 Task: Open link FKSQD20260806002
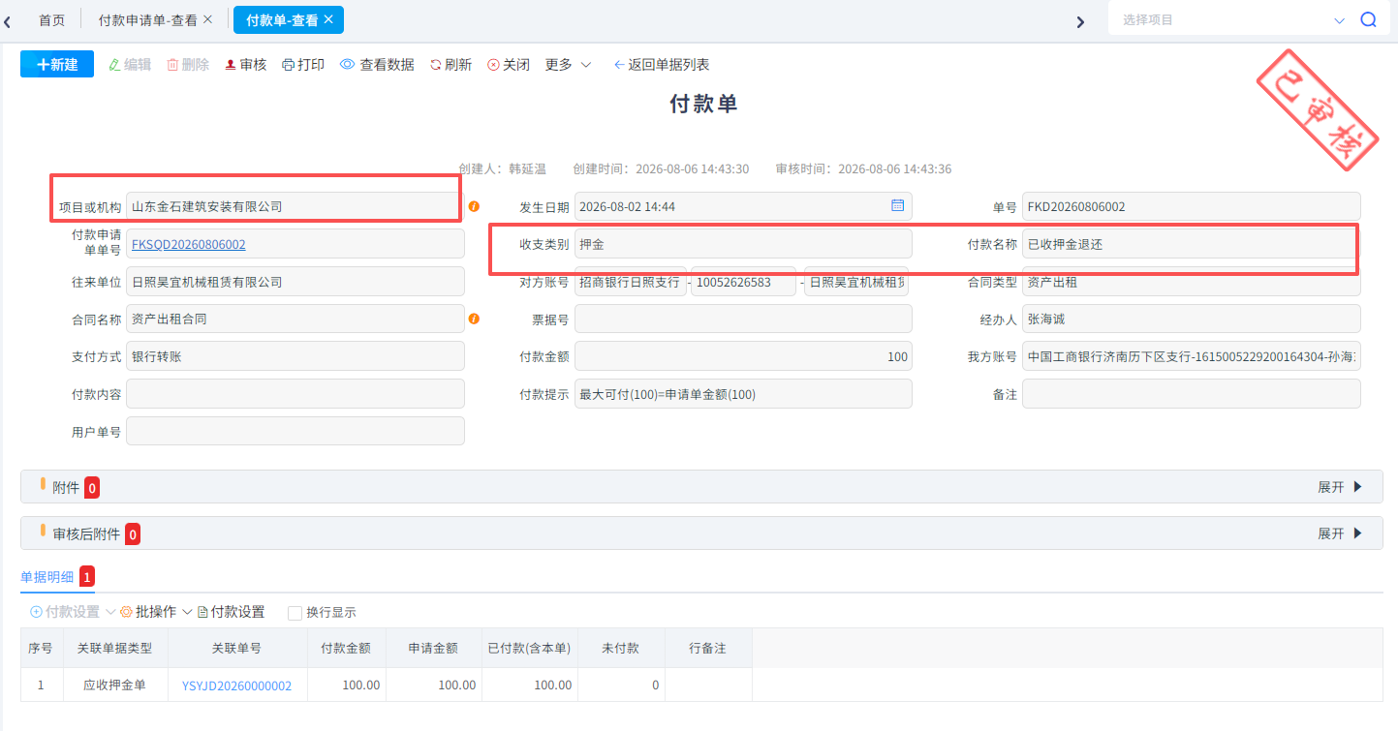pyautogui.click(x=189, y=245)
